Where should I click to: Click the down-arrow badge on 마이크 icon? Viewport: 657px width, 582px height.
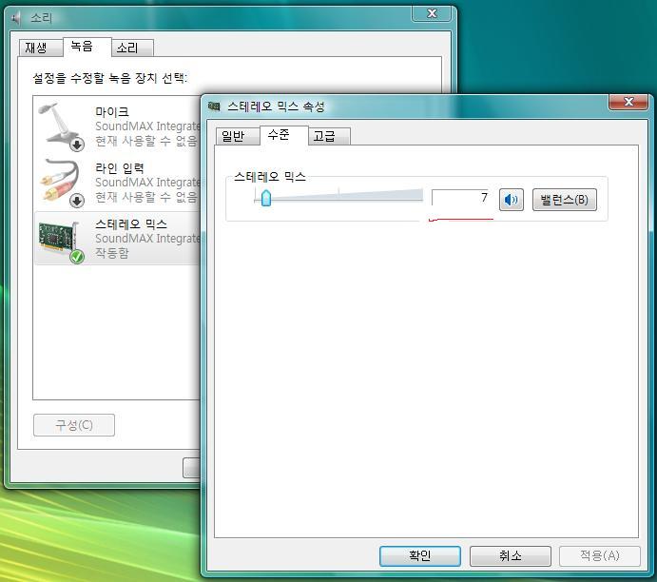(77, 145)
